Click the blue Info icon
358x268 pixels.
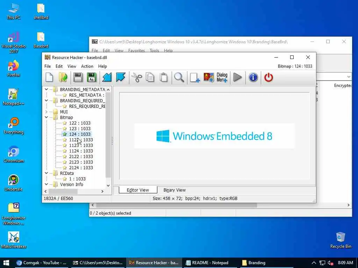(253, 77)
